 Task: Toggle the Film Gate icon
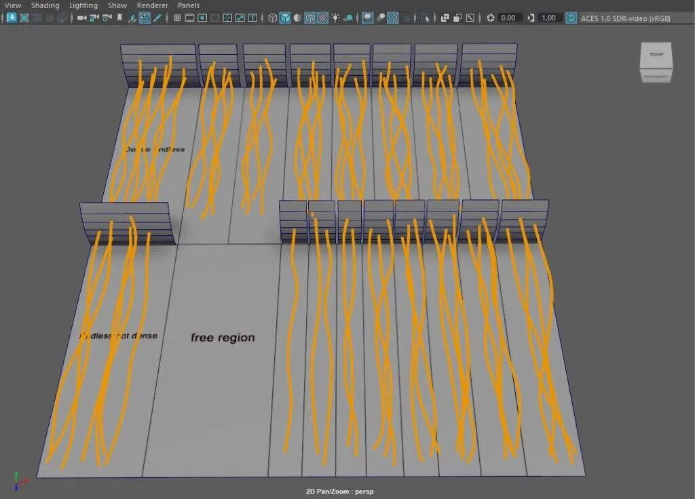pos(189,18)
